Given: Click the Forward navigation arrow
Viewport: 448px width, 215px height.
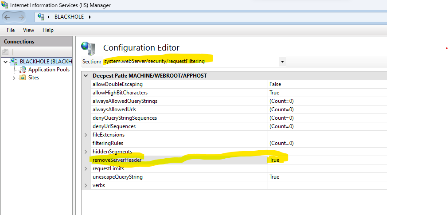Looking at the screenshot, I should tap(21, 17).
